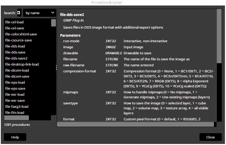Choose file-csource-save from the list
The image size is (226, 145).
(x=19, y=40)
